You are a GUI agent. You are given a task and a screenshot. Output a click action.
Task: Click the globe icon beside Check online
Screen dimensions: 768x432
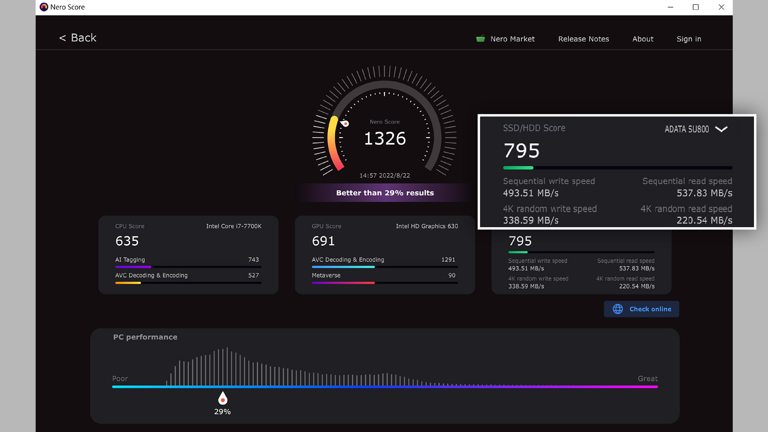617,309
